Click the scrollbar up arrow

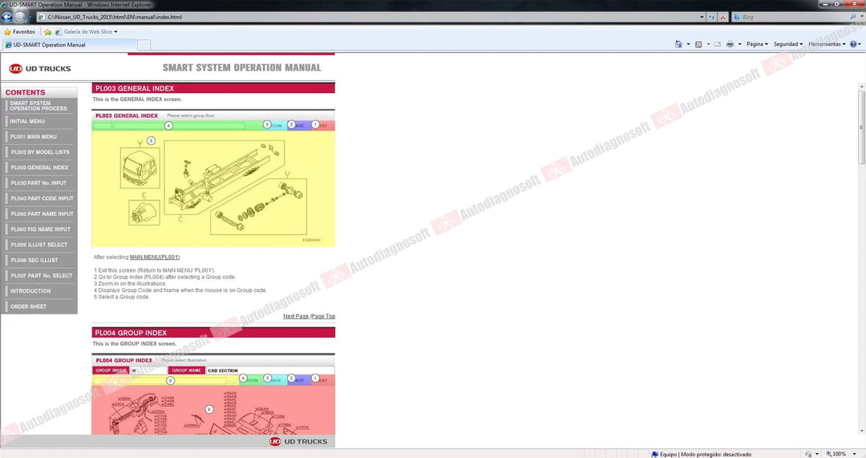tap(861, 87)
